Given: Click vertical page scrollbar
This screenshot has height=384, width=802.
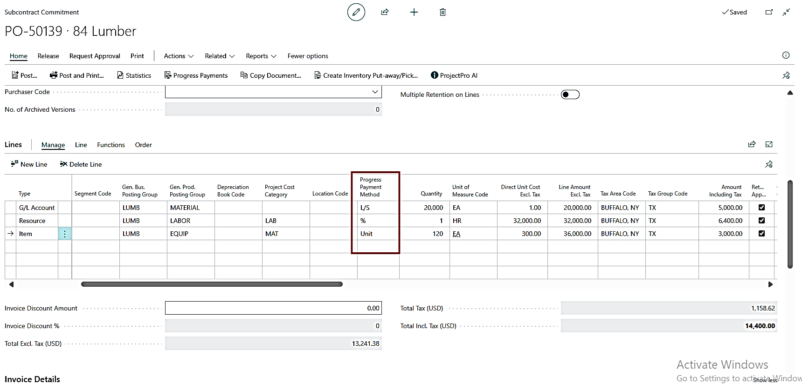Looking at the screenshot, I should coord(790,224).
